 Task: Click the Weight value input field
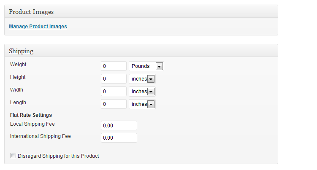pos(114,66)
